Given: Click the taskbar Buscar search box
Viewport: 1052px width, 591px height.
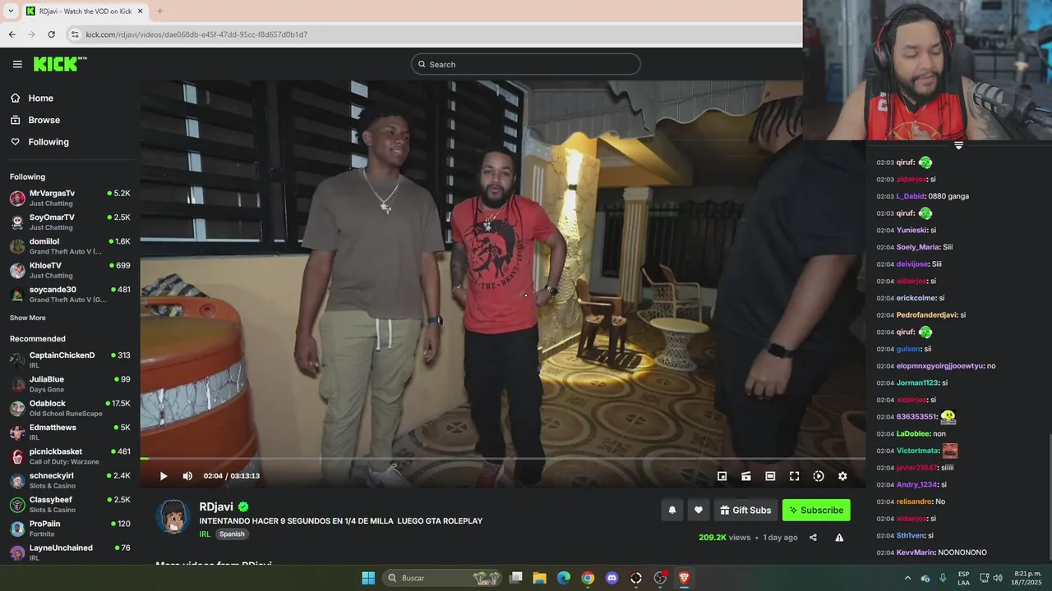Looking at the screenshot, I should tap(443, 578).
